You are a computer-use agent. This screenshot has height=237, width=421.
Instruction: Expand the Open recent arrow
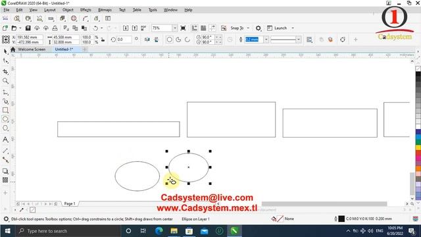pyautogui.click(x=20, y=28)
